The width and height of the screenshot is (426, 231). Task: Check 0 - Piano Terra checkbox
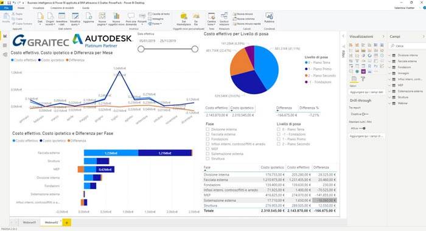[279, 129]
